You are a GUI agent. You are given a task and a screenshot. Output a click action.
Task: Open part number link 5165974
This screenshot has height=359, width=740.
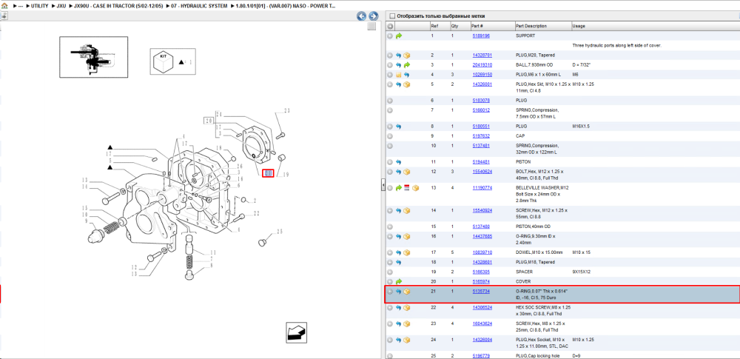(481, 281)
